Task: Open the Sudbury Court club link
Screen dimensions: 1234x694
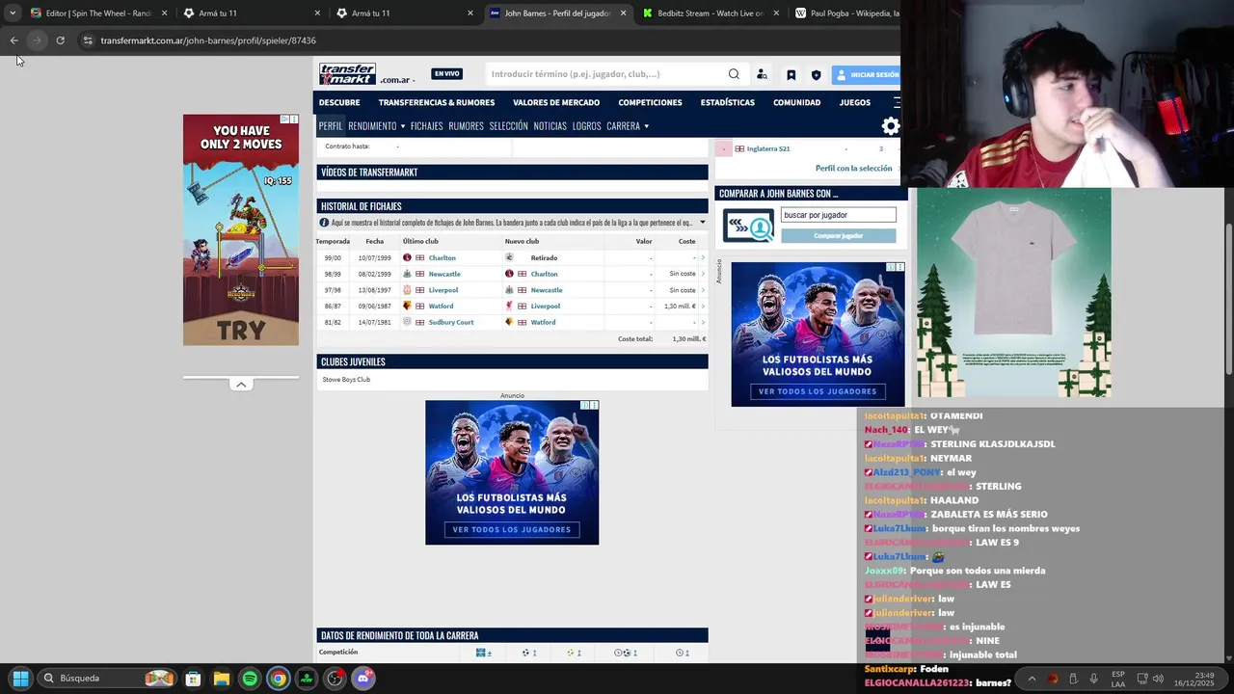Action: (x=451, y=322)
